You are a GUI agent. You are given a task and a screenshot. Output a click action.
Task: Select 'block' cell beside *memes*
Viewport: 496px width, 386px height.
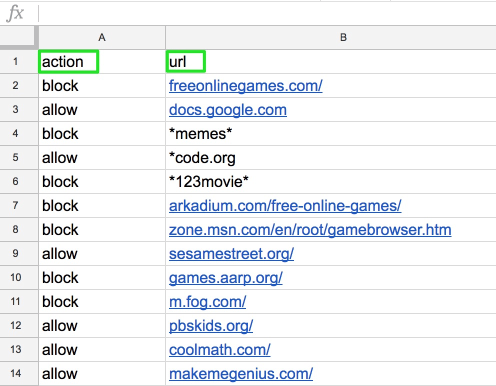[x=102, y=133]
